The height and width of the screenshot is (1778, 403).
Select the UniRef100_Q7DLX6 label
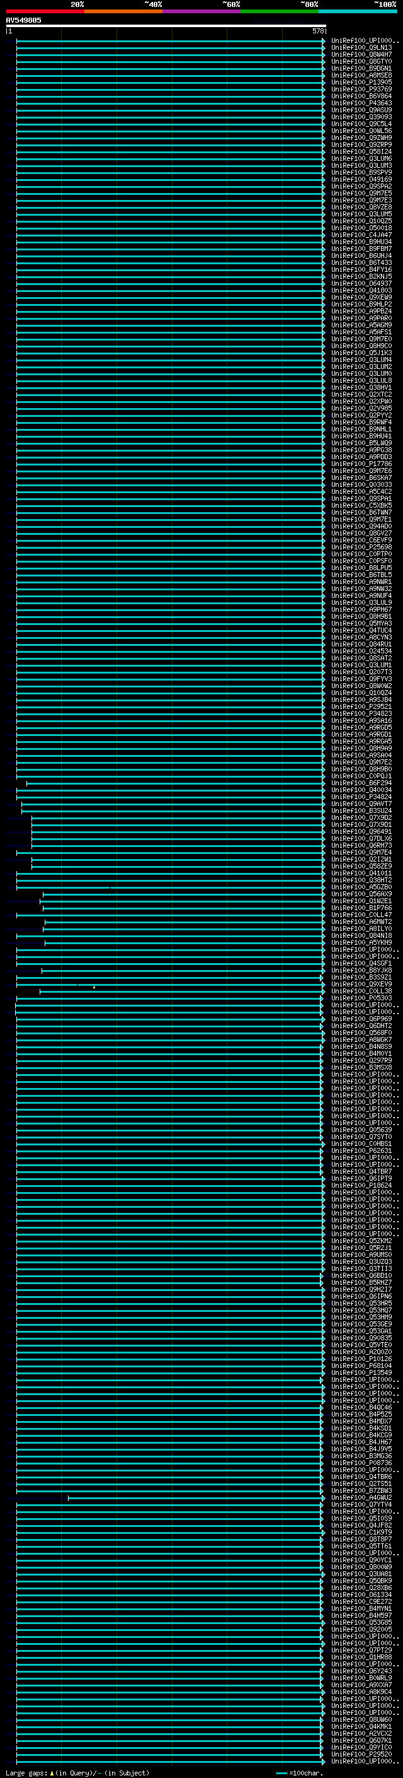(x=361, y=838)
